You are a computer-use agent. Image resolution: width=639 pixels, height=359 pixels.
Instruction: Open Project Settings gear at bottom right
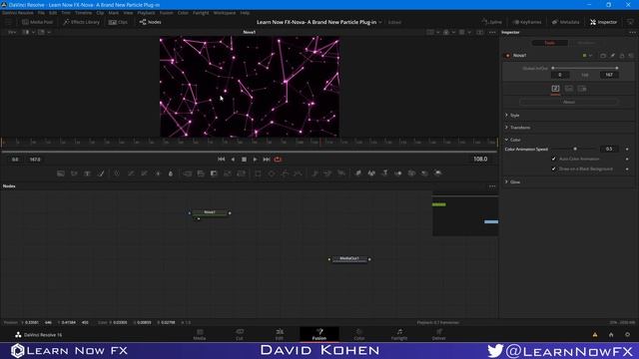(627, 335)
